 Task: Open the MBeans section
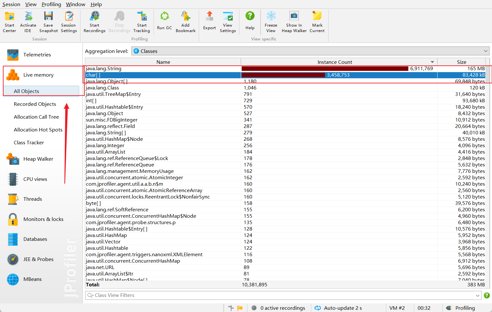(24, 279)
